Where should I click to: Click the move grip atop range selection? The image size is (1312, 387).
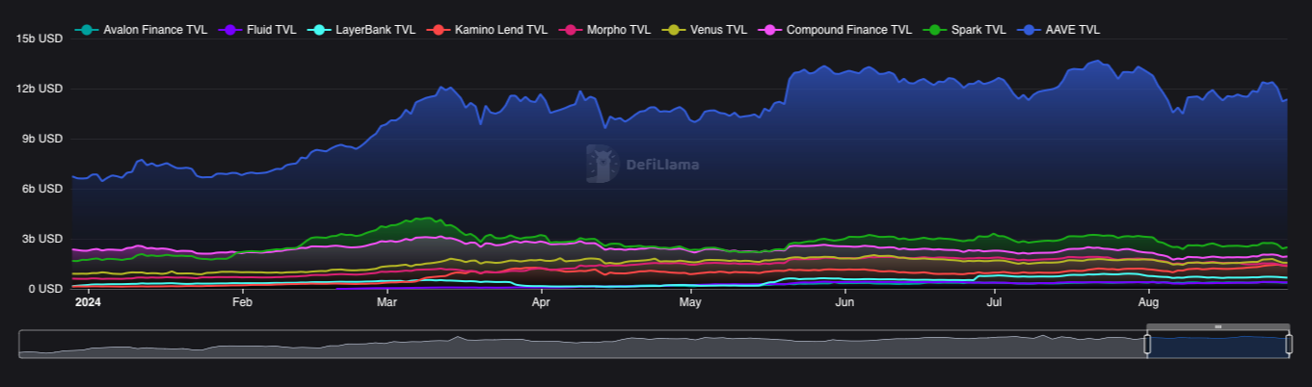[x=1218, y=327]
